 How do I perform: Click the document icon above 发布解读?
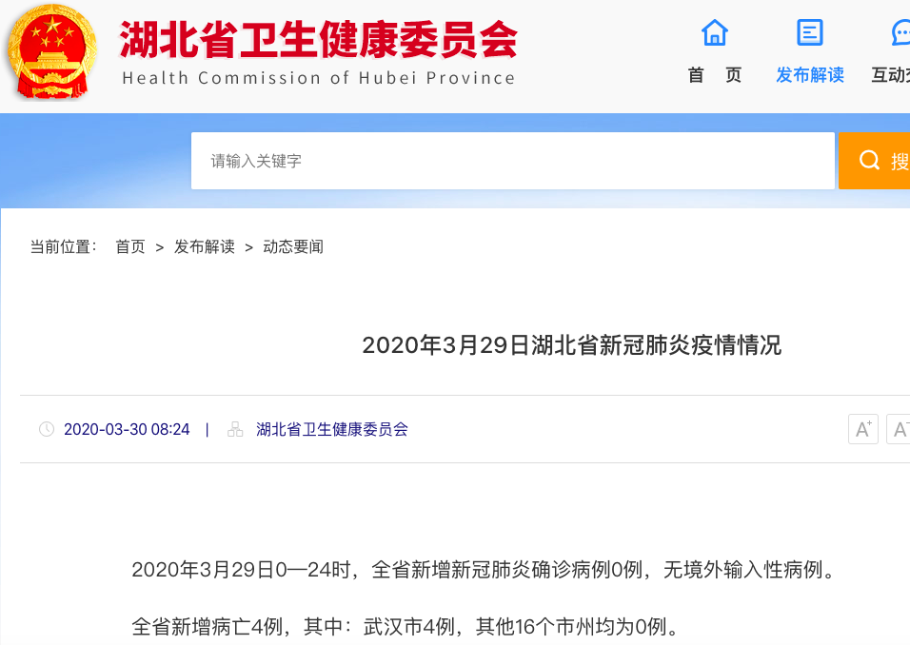click(x=809, y=33)
